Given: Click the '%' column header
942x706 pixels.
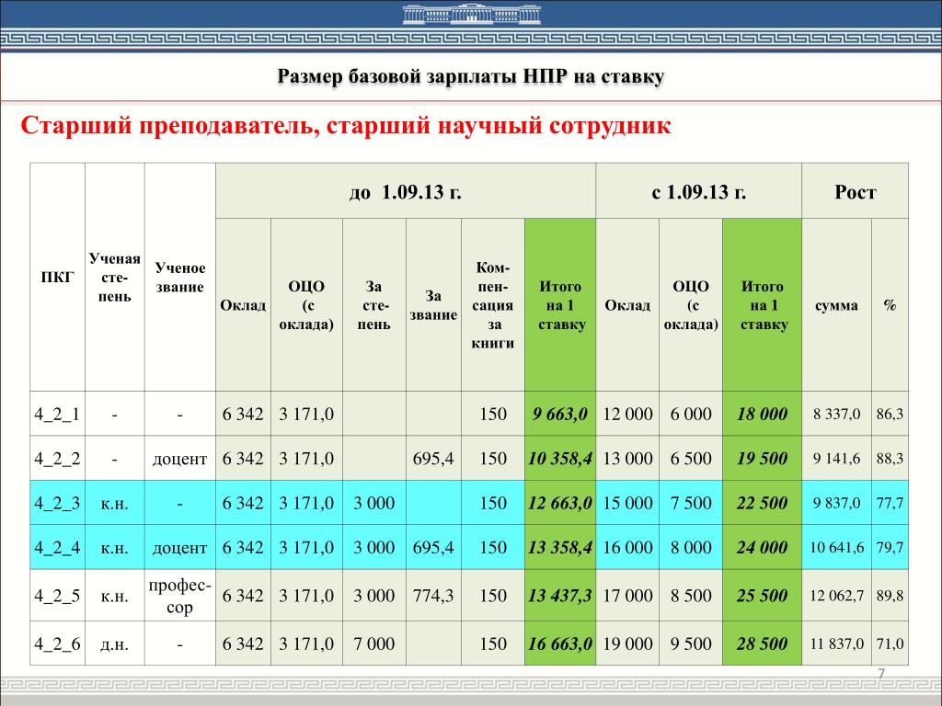Looking at the screenshot, I should tap(890, 305).
